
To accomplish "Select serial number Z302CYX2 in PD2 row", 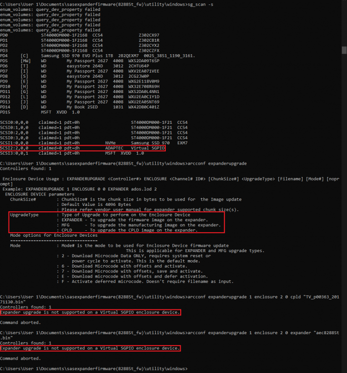I will pyautogui.click(x=149, y=45).
